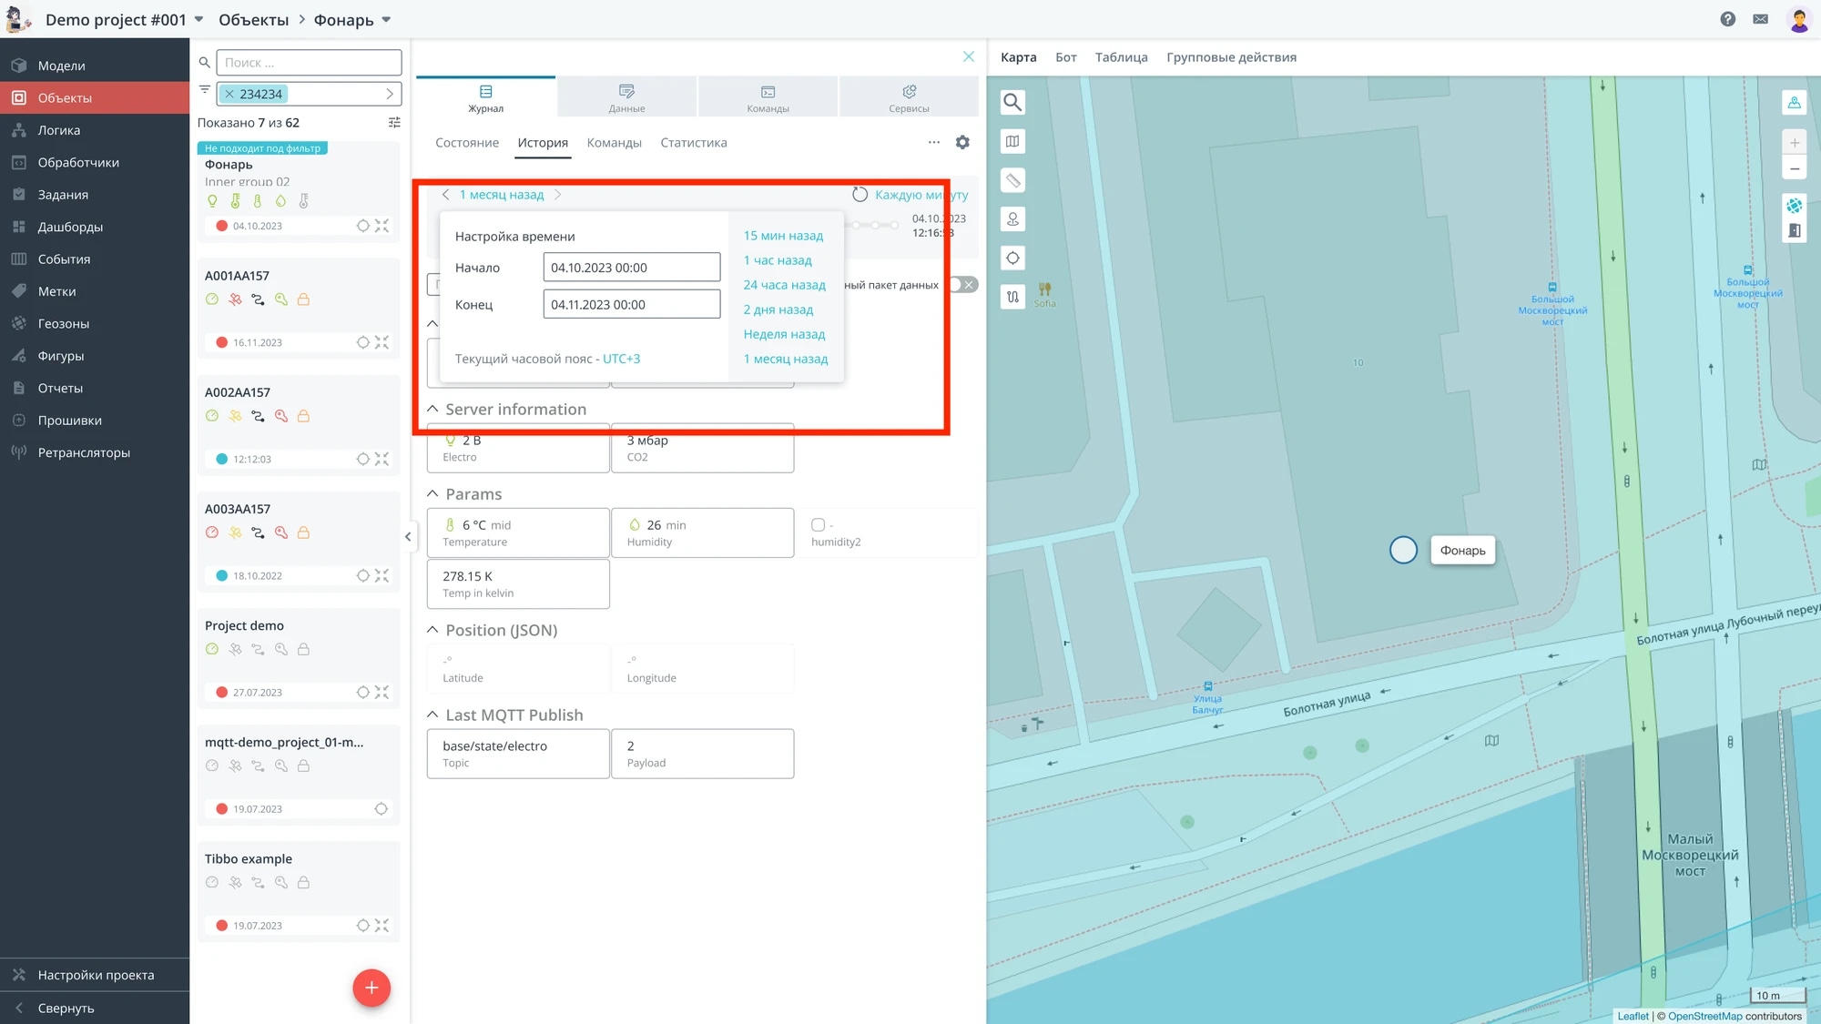Click the map locate-me target icon

click(1012, 258)
